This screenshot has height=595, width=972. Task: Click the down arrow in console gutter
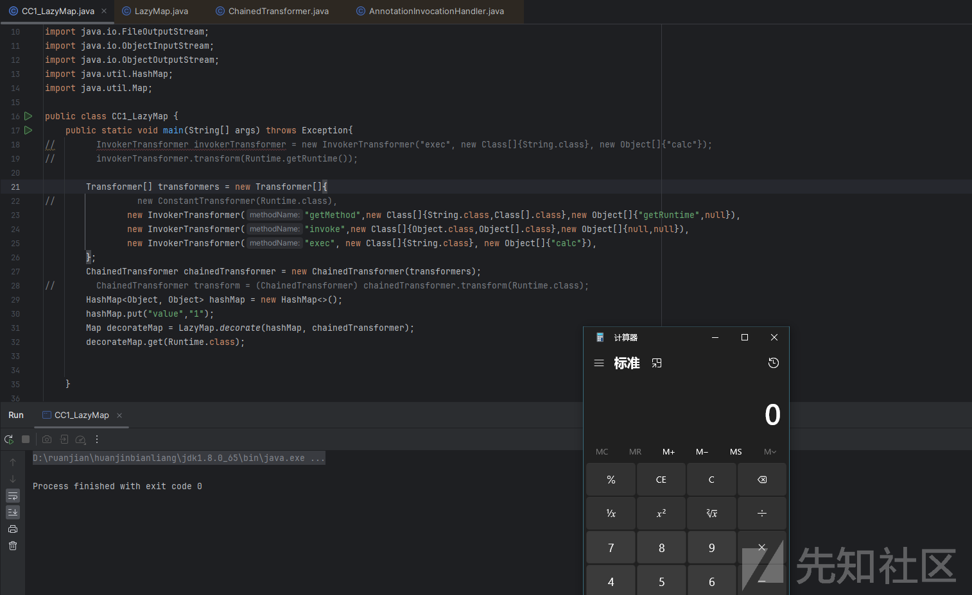click(x=13, y=479)
